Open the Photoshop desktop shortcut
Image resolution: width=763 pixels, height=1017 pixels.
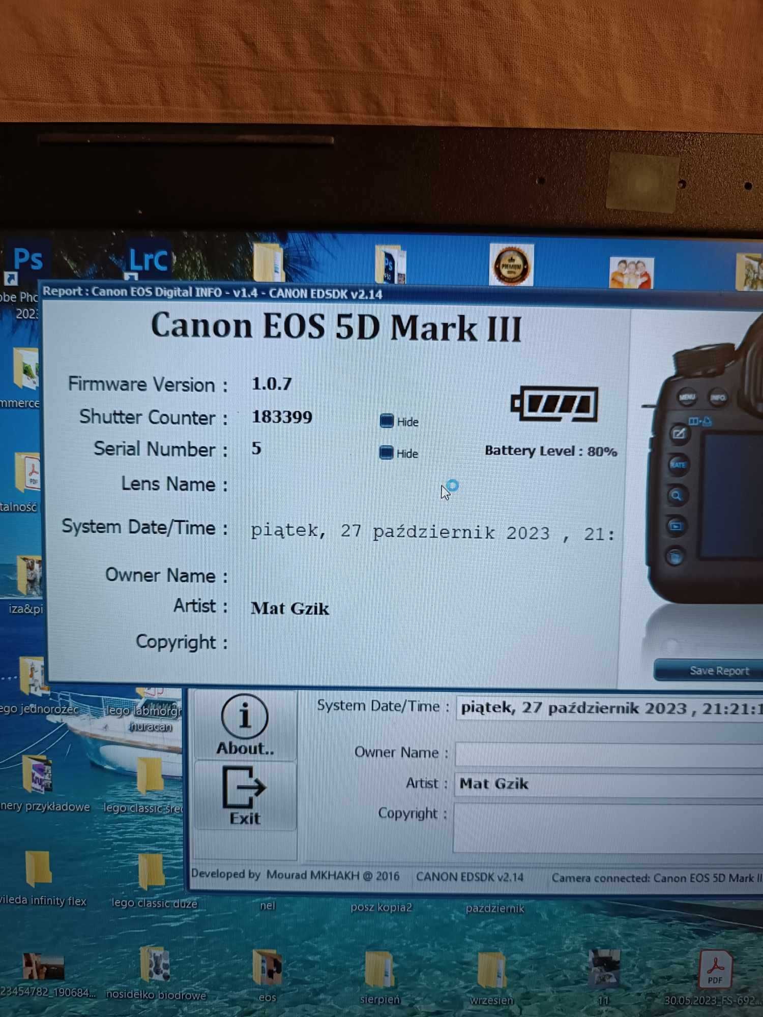coord(25,263)
